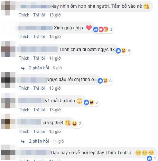
Task: Click 'Thích' under 'Nay nhìn ốm hơn nha người'
Action: click(24, 15)
